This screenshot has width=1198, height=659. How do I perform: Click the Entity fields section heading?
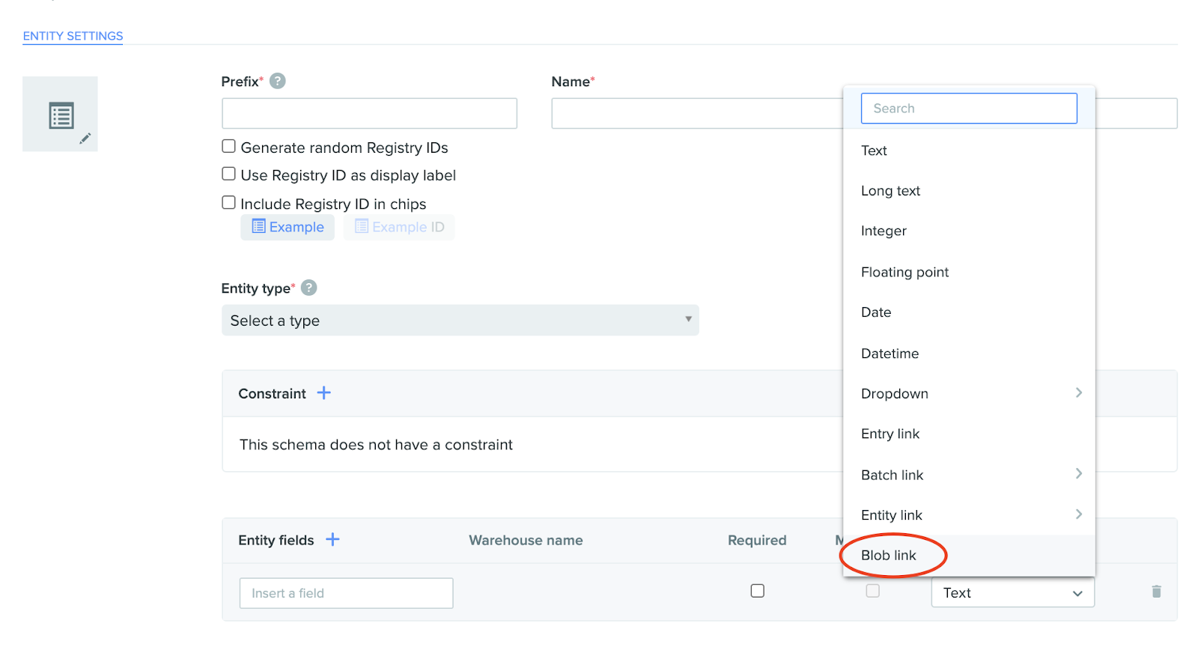click(x=276, y=540)
